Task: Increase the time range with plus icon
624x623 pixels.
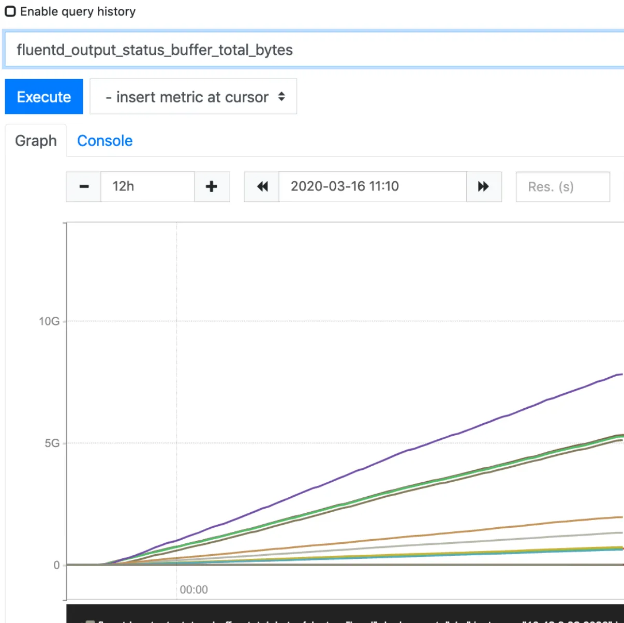Action: [212, 186]
